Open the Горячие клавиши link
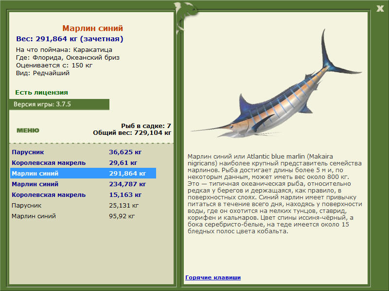 213,277
